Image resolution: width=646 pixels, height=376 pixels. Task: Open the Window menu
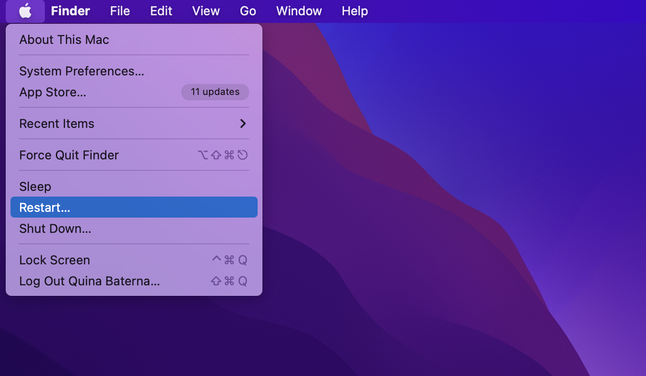point(299,11)
